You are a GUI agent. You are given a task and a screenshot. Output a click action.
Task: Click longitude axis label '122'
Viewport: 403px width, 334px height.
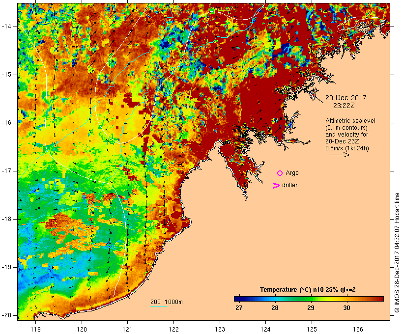tap(174, 329)
